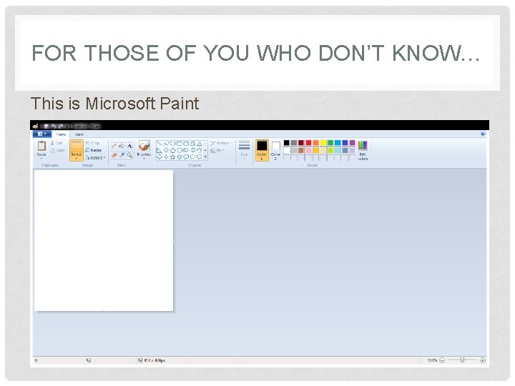Screen dimensions: 515x386
Task: Click the zoom in plus button
Action: pos(483,360)
